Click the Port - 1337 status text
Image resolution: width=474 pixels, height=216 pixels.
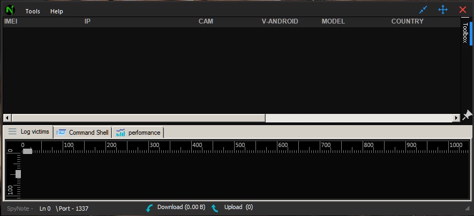pyautogui.click(x=72, y=209)
